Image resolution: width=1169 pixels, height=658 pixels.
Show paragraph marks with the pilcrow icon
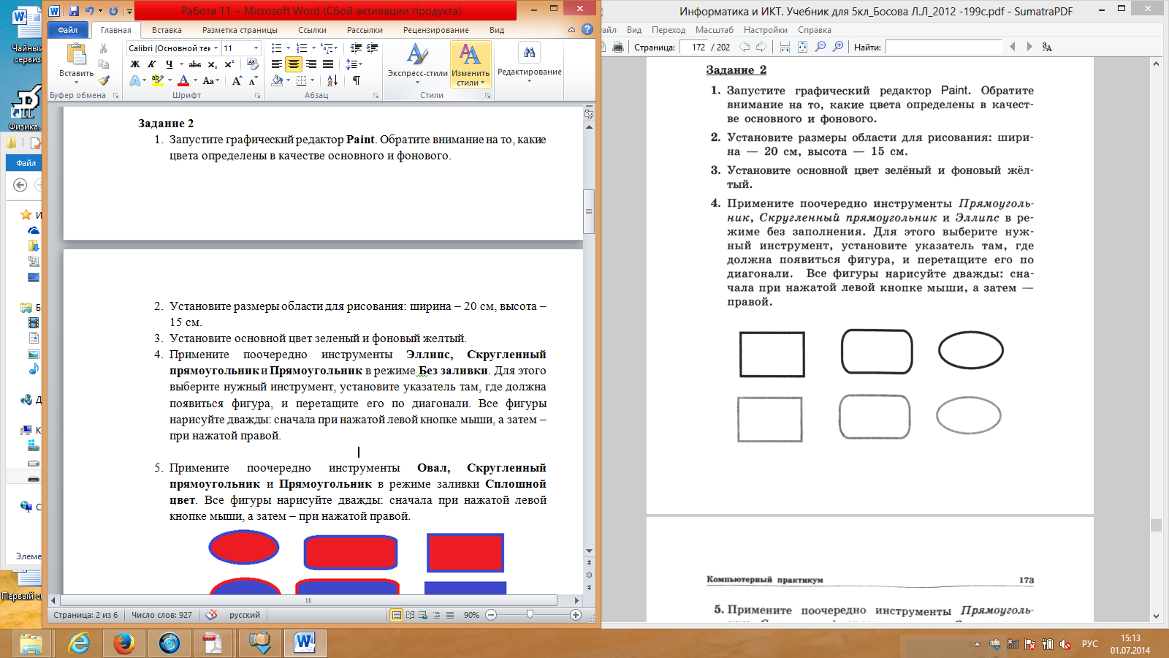click(357, 80)
